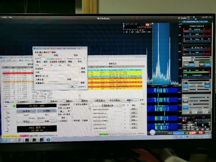
Task: Click the down arrow button in WSJT-X
Action: [69, 111]
